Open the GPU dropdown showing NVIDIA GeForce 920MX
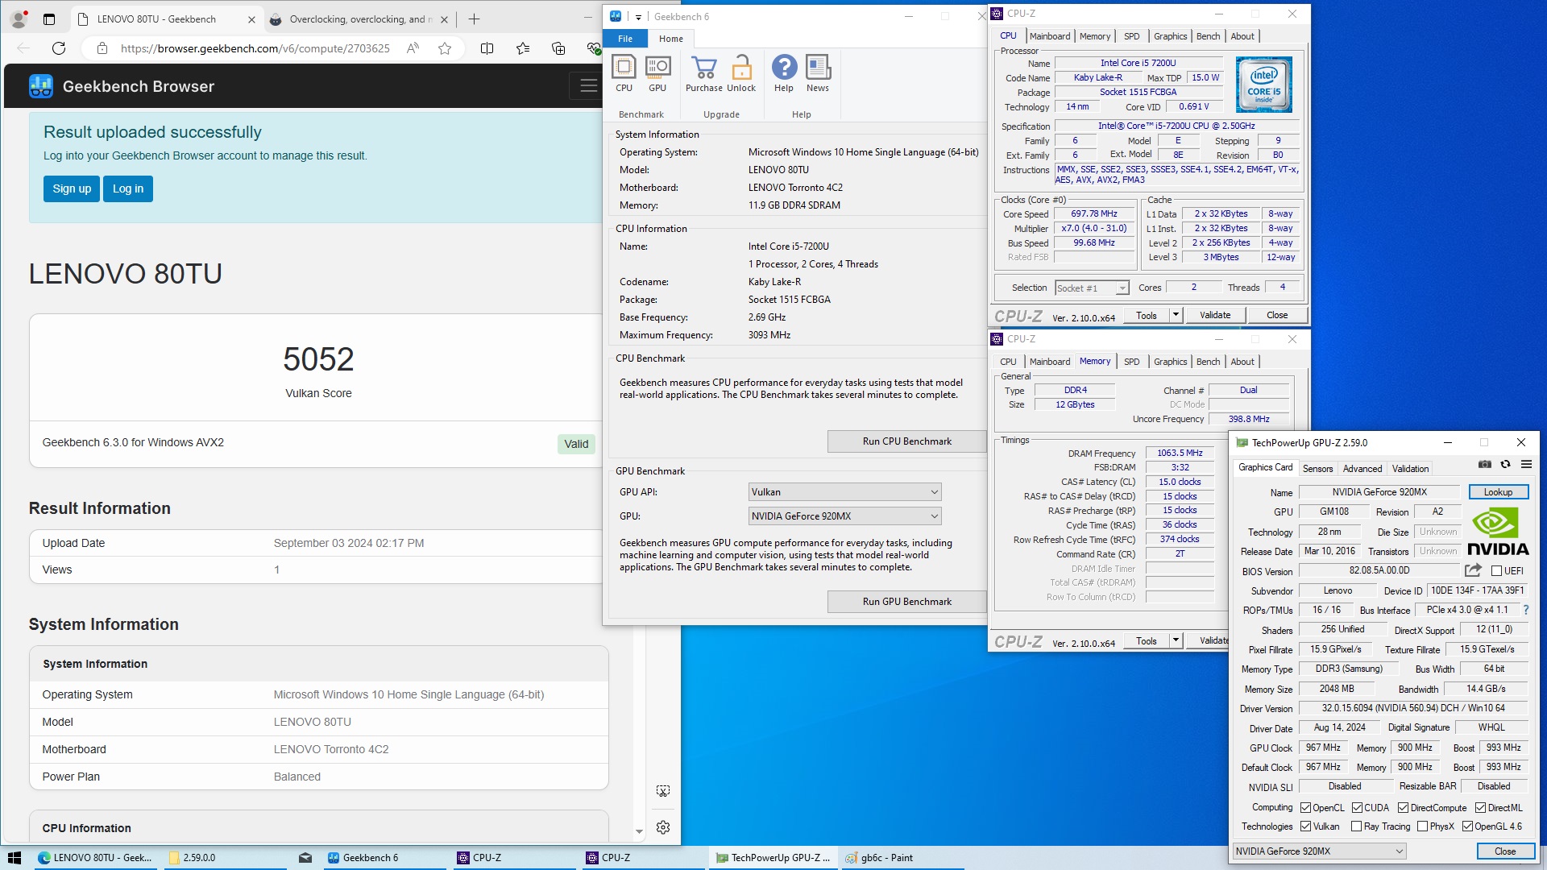 point(844,516)
